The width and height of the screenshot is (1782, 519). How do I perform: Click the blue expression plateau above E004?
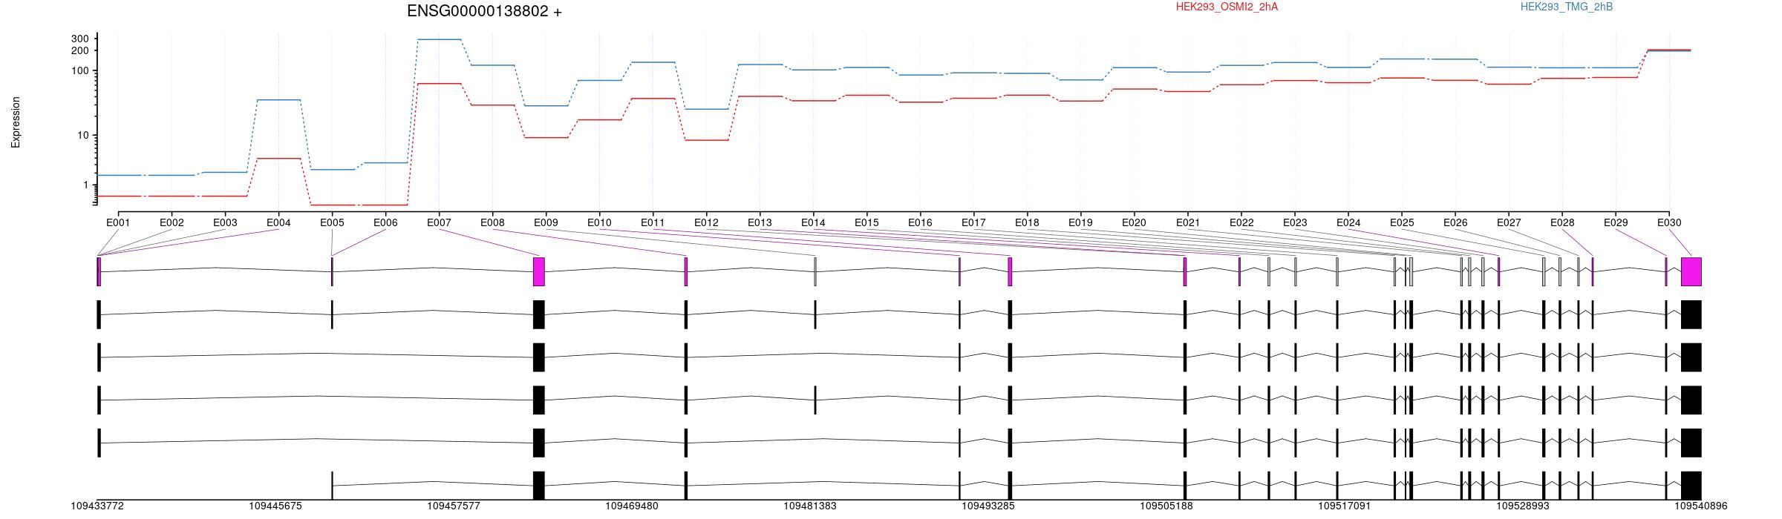pos(278,100)
